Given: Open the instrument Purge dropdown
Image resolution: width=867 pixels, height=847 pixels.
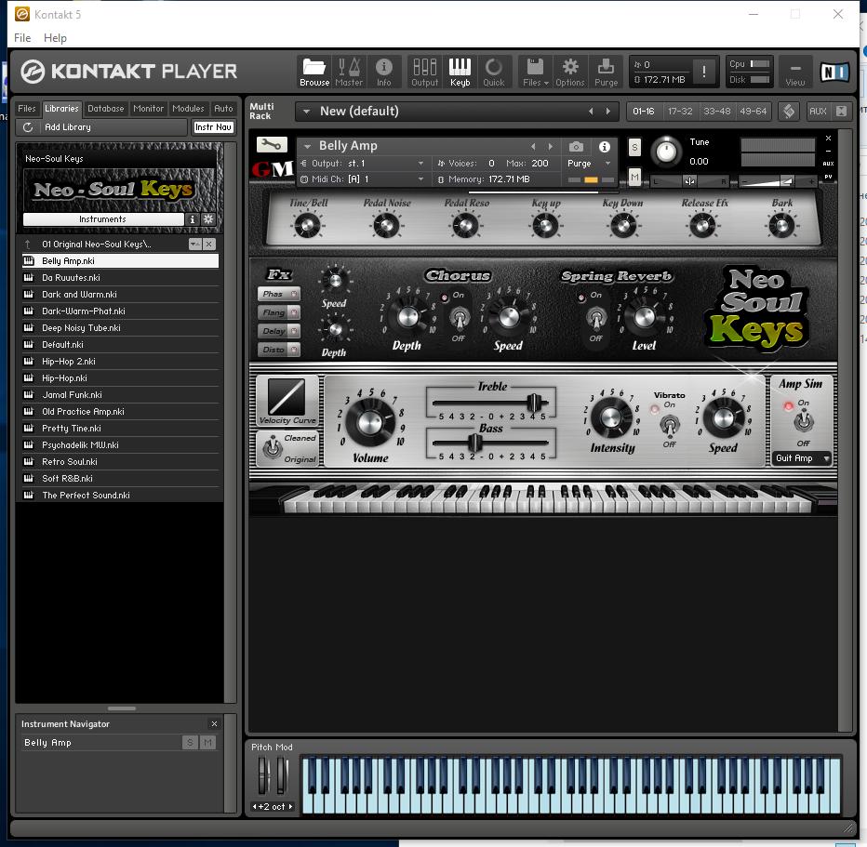Looking at the screenshot, I should 607,164.
